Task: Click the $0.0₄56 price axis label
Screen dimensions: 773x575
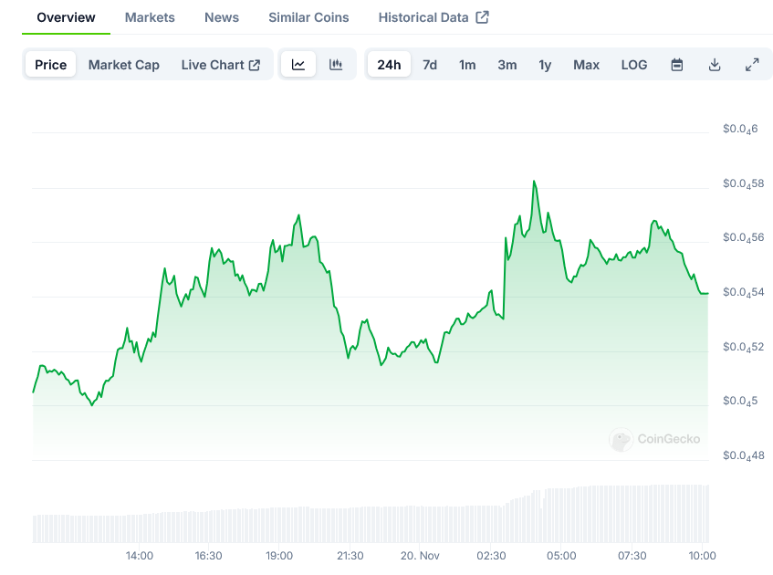Action: [744, 237]
